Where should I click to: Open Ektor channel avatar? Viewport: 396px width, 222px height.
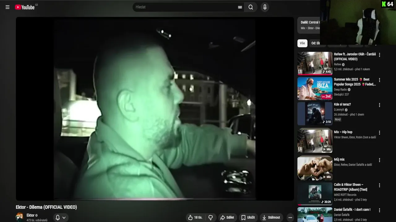point(19,217)
